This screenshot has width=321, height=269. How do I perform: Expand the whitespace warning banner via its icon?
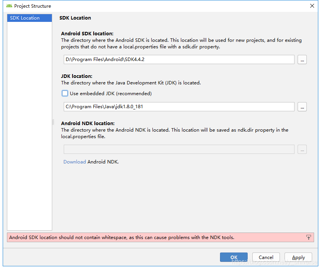click(x=309, y=238)
